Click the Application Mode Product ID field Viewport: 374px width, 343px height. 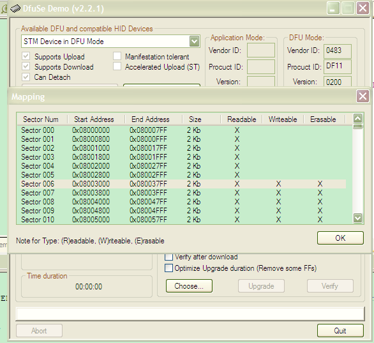pyautogui.click(x=261, y=66)
